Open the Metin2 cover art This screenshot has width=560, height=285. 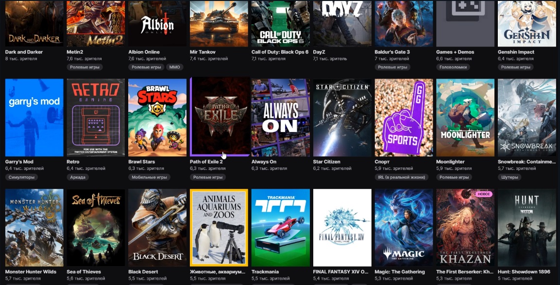[96, 24]
